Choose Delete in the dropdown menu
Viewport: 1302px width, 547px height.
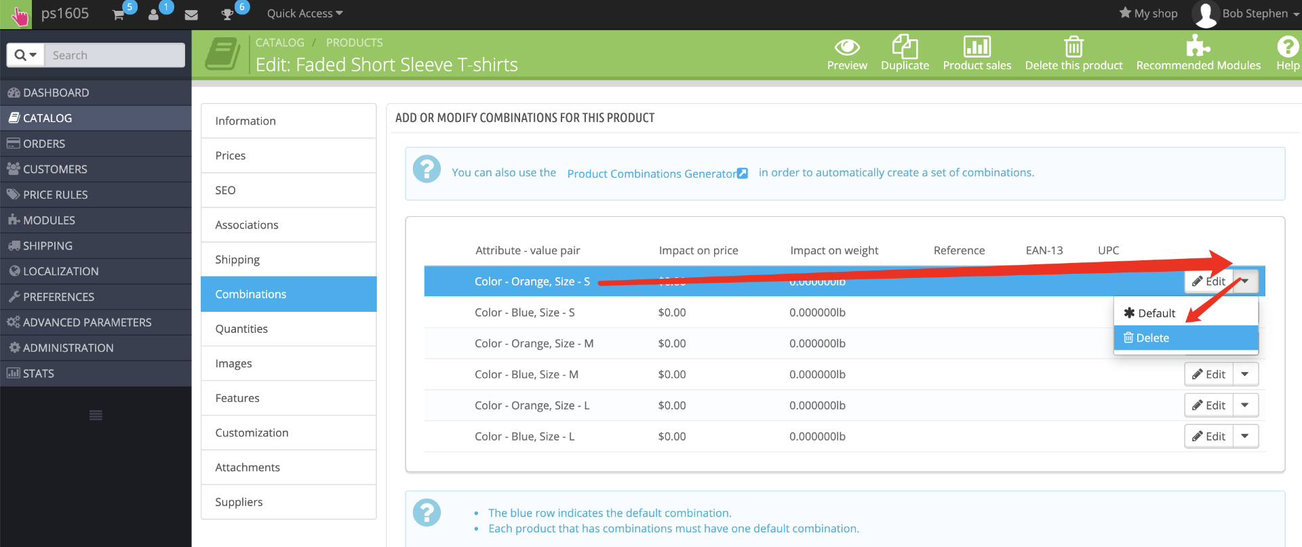pos(1185,338)
